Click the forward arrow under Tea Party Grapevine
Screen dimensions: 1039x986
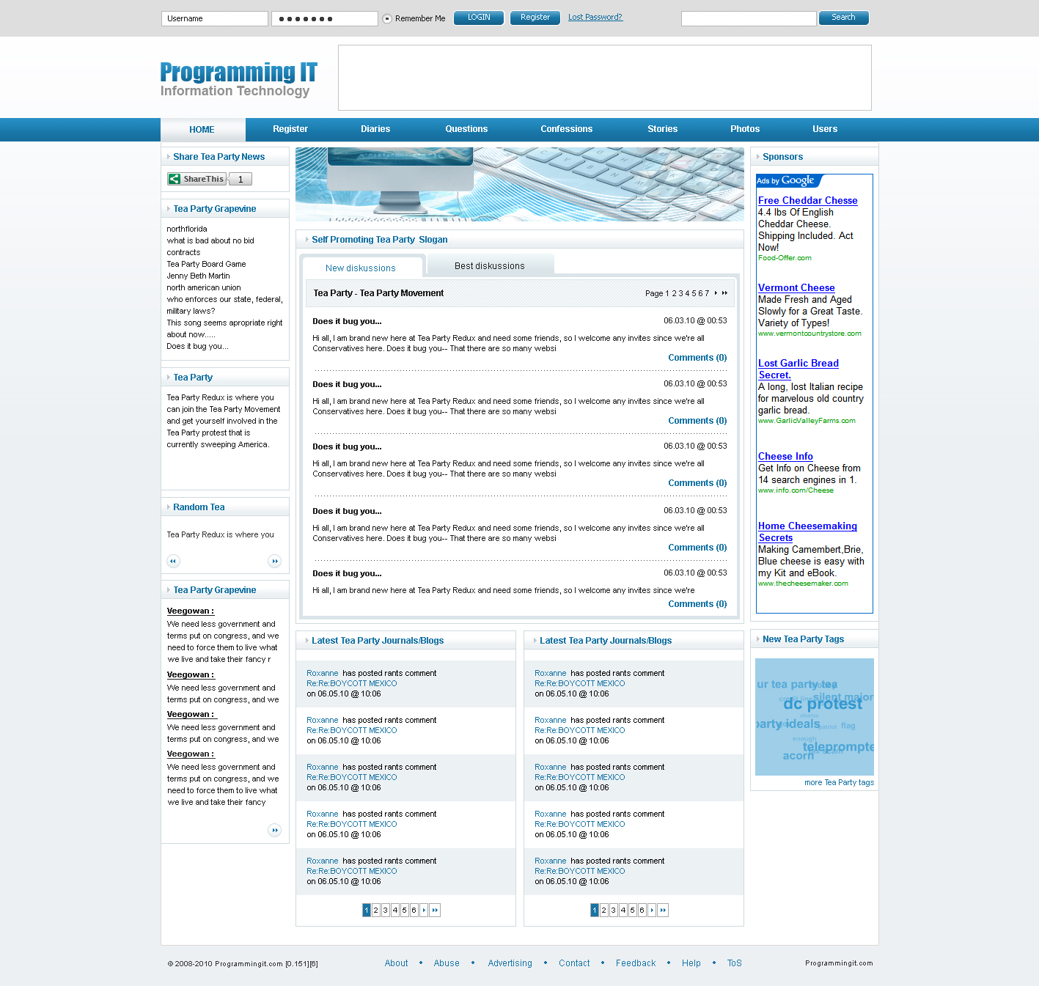275,830
